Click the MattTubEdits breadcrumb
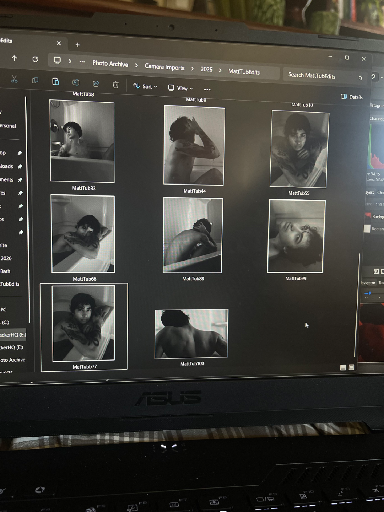 pyautogui.click(x=244, y=71)
